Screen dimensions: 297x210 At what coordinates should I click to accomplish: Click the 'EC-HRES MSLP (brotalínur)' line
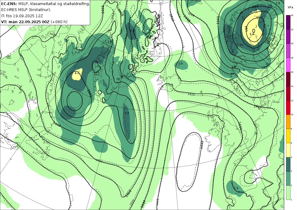click(26, 10)
